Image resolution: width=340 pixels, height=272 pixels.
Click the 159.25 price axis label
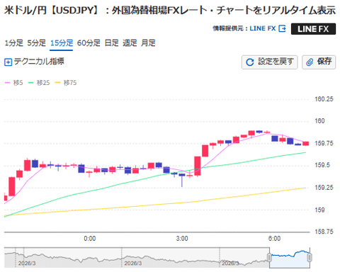(324, 188)
